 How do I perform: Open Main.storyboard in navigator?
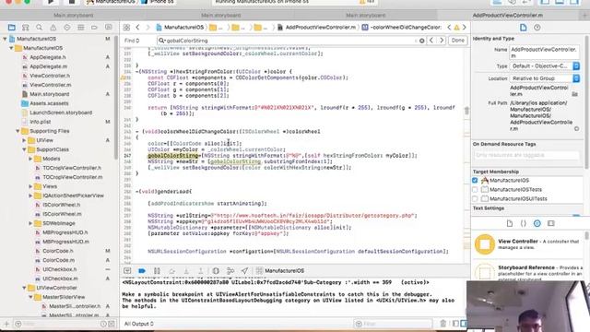[49, 94]
